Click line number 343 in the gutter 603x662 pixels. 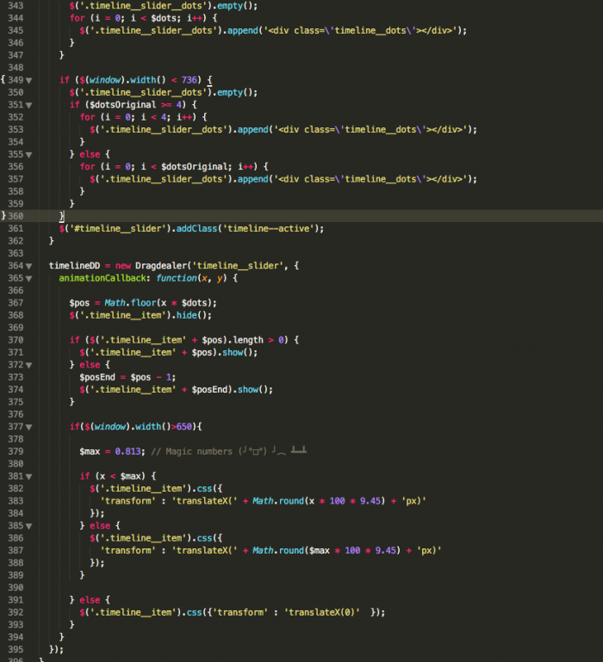(x=16, y=6)
